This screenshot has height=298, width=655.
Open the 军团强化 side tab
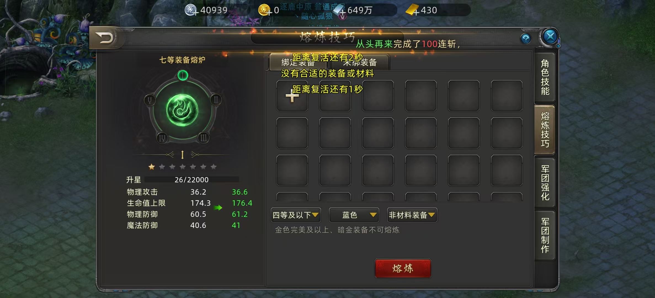[545, 183]
